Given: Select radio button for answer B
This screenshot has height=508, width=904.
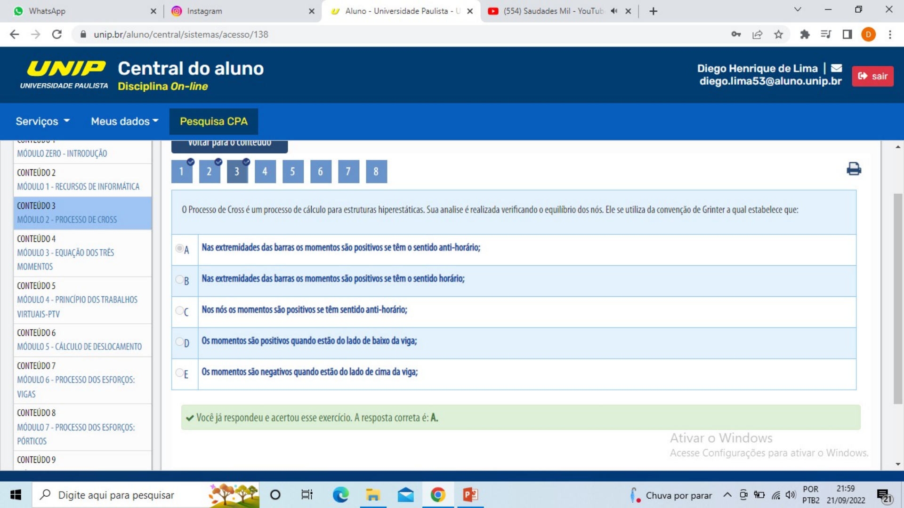Looking at the screenshot, I should (x=179, y=279).
